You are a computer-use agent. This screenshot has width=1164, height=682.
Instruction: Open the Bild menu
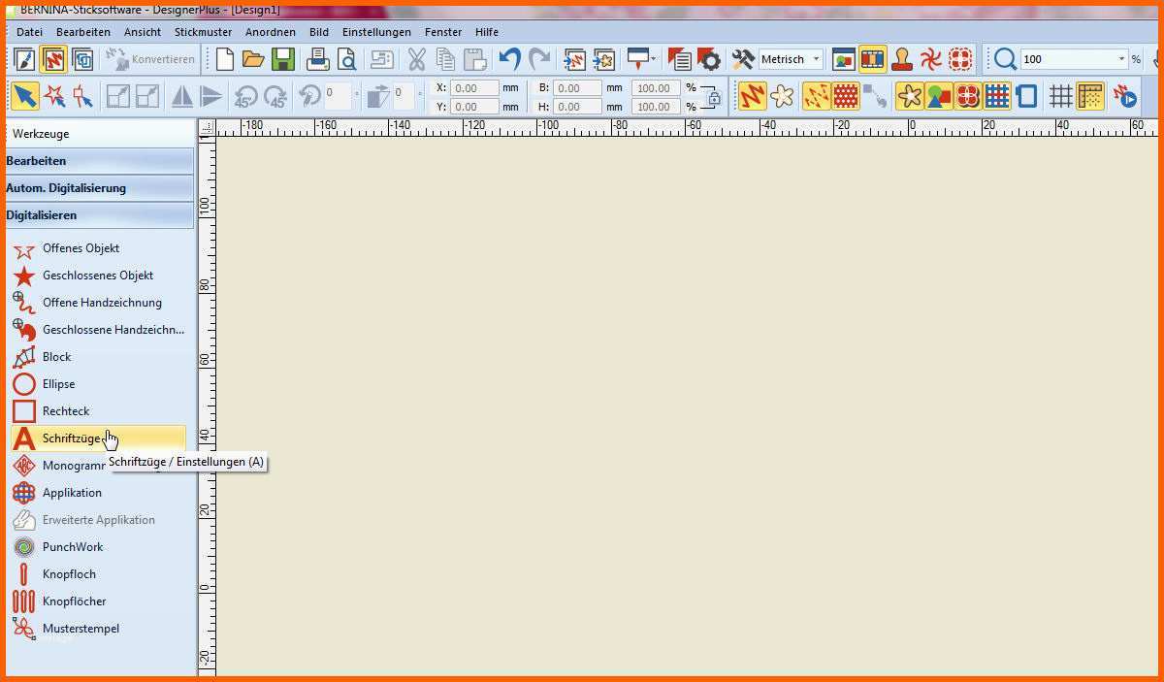[319, 32]
